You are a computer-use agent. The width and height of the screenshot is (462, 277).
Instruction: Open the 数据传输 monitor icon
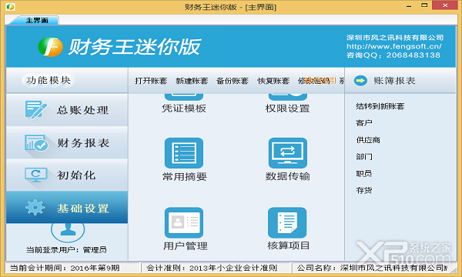(287, 153)
